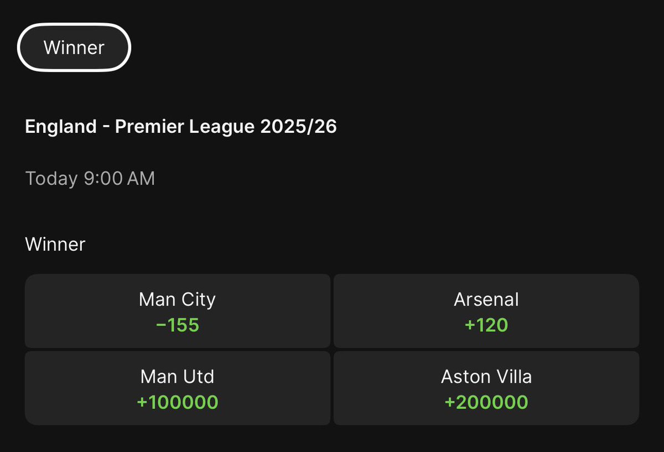Click the Man City team name
The height and width of the screenshot is (452, 664).
pos(177,299)
